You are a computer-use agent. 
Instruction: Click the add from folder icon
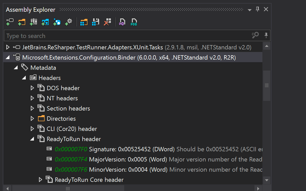[x=22, y=22]
